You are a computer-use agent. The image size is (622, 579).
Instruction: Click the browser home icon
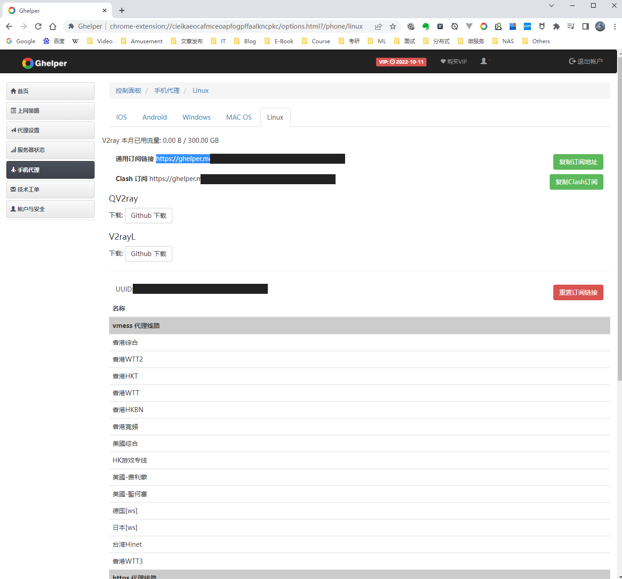(53, 26)
